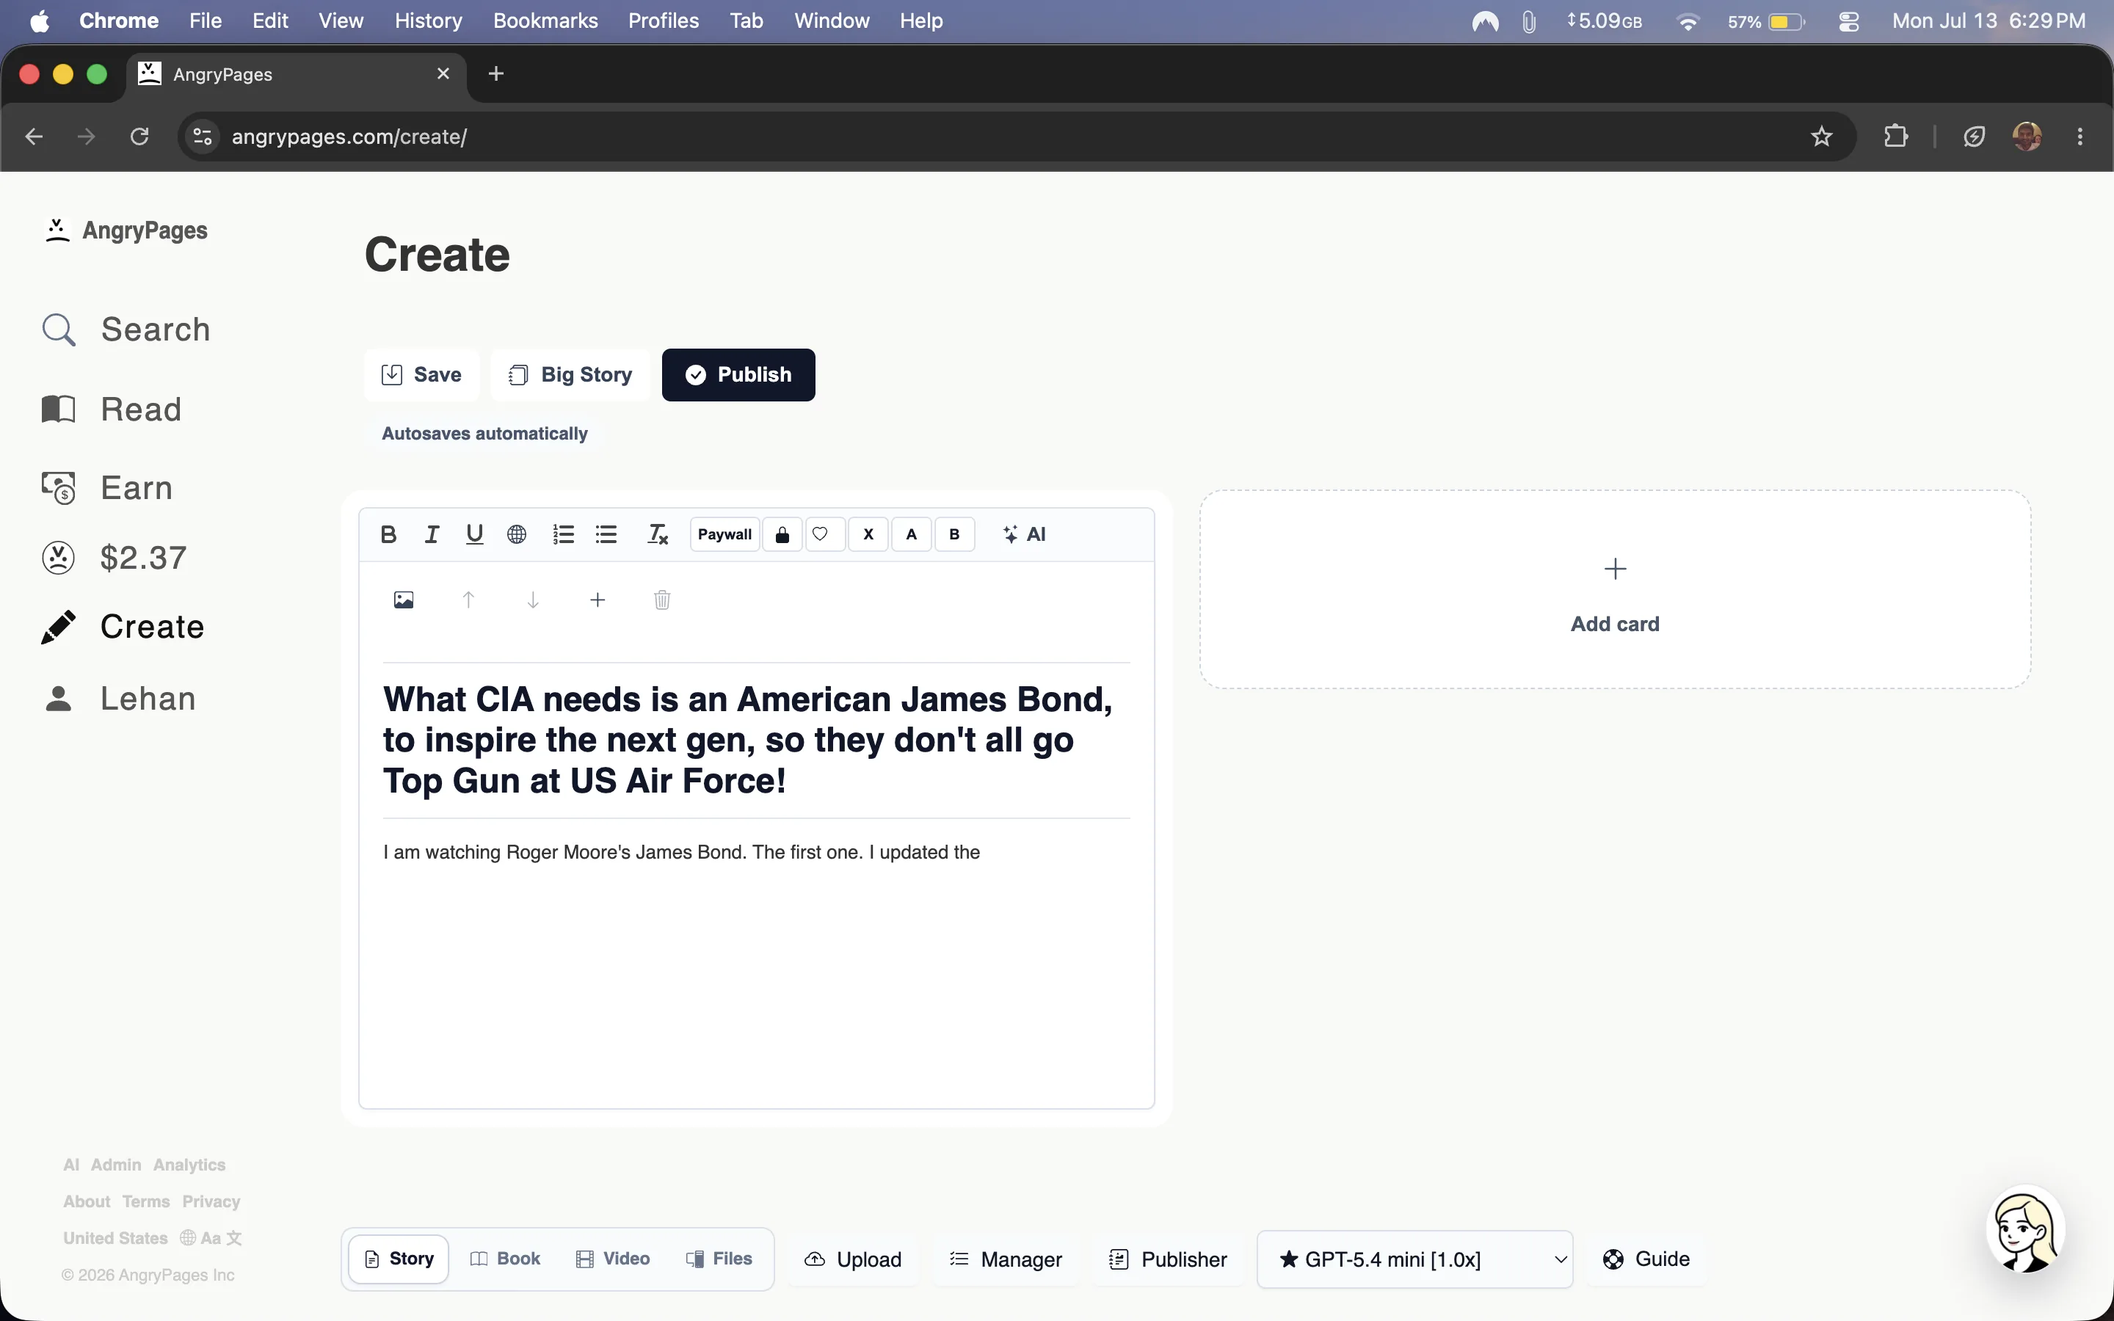Open the Admin footer link

point(116,1165)
